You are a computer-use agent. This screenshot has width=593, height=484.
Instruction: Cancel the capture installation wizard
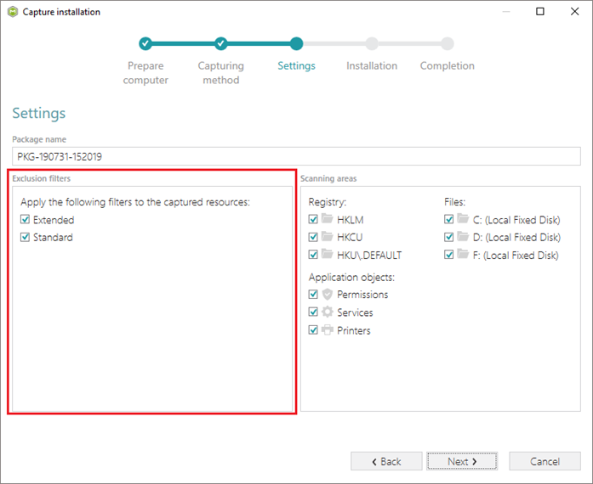(545, 461)
